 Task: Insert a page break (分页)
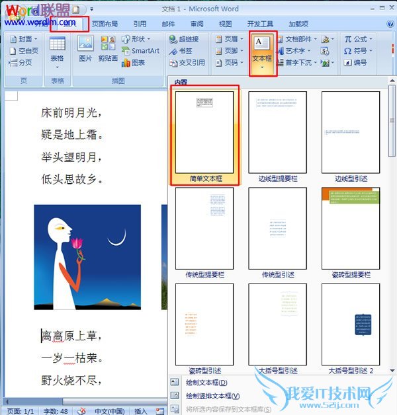(x=21, y=63)
